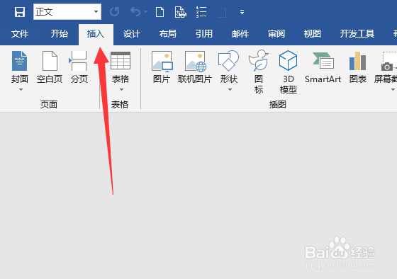Viewport: 397px width, 279px height.
Task: Expand the Undo history dropdown arrow
Action: click(145, 11)
